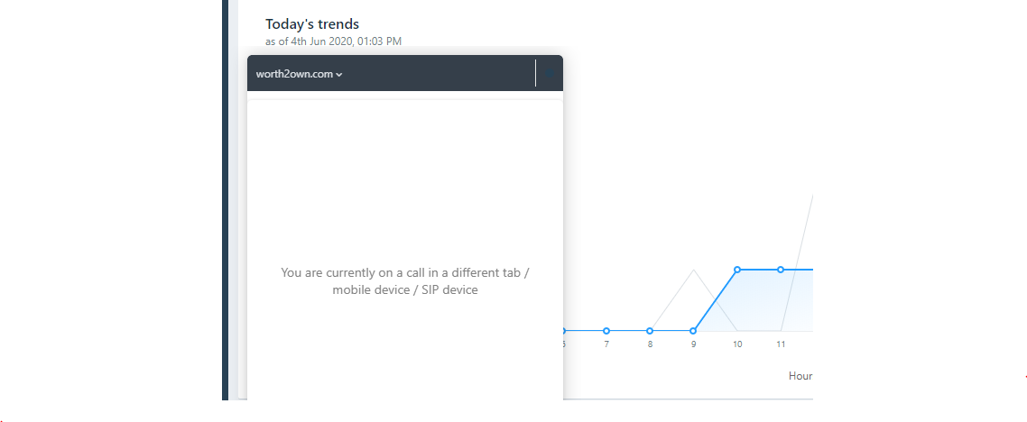The image size is (1027, 422).
Task: Click the 'as of 4th Jun 2020' timestamp
Action: (333, 41)
